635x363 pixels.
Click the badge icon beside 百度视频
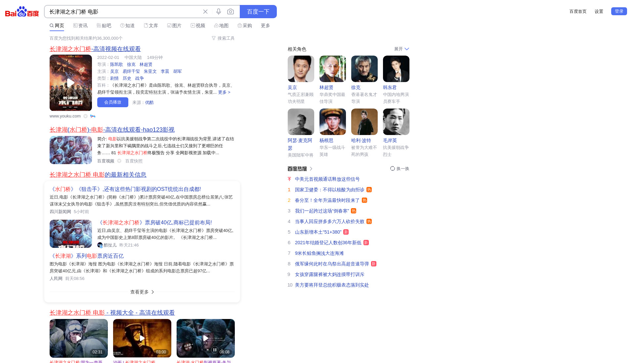[119, 161]
